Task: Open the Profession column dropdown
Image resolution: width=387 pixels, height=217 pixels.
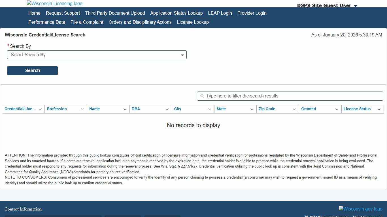Action: (82, 109)
